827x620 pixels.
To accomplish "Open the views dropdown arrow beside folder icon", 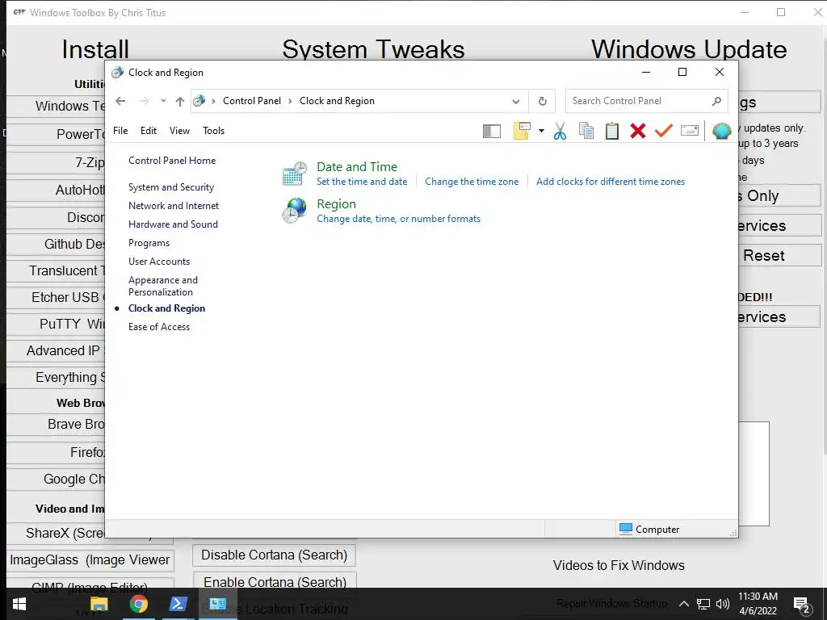I will 541,131.
